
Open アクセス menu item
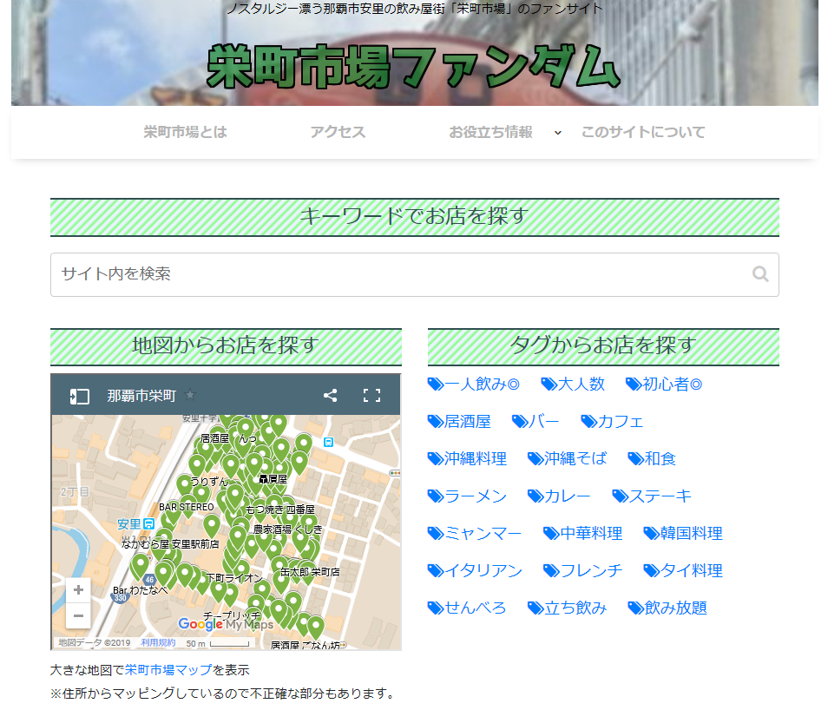(338, 132)
